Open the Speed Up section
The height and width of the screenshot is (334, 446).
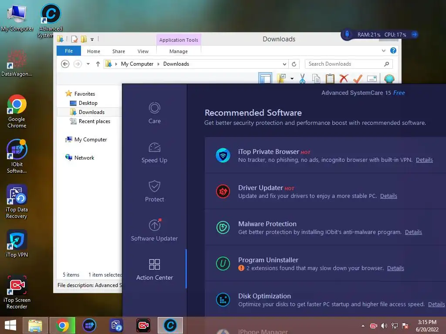155,153
